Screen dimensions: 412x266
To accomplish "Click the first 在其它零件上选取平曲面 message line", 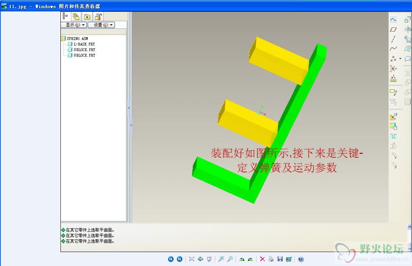I will (x=90, y=230).
